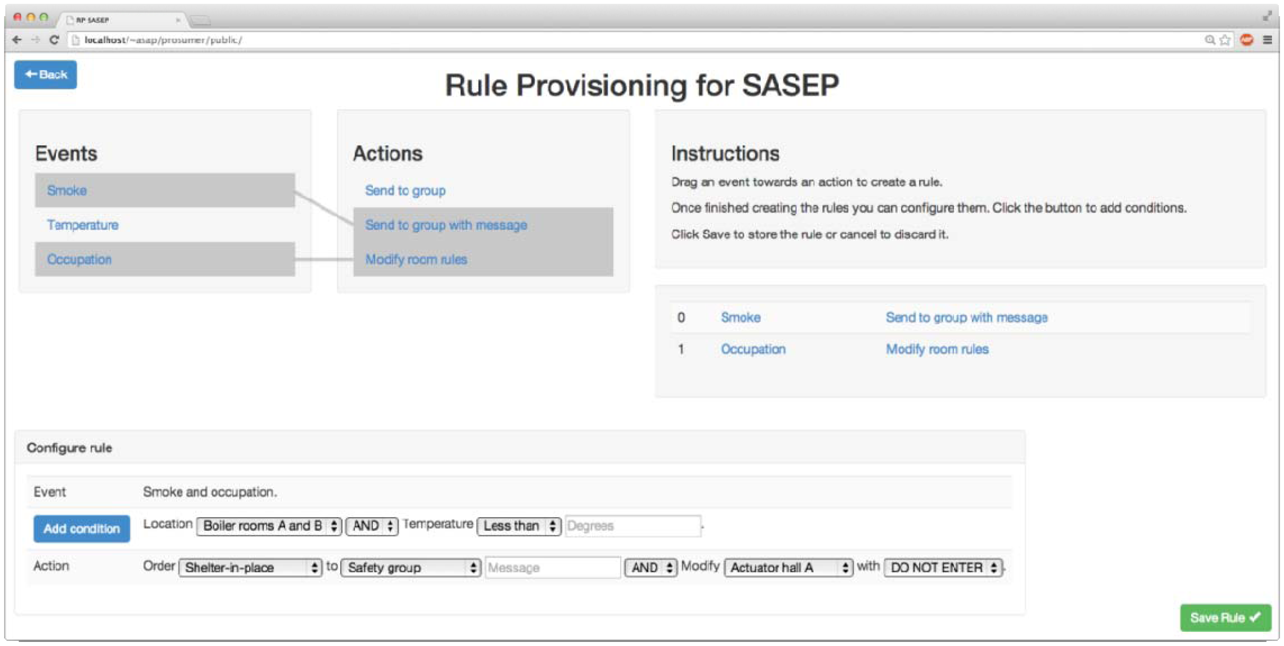
Task: Open the browser hamburger menu icon
Action: (1267, 40)
